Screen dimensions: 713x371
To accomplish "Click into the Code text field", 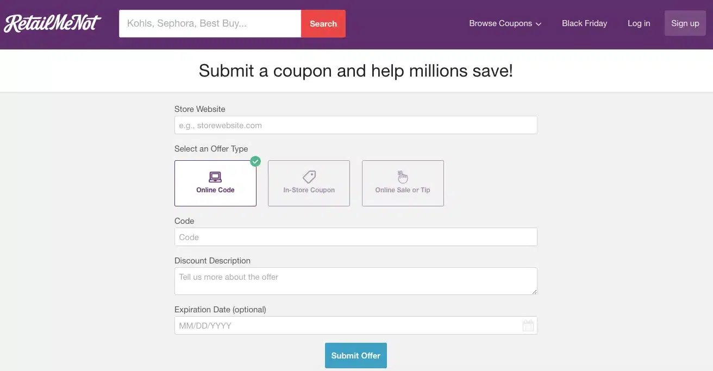I will point(355,237).
